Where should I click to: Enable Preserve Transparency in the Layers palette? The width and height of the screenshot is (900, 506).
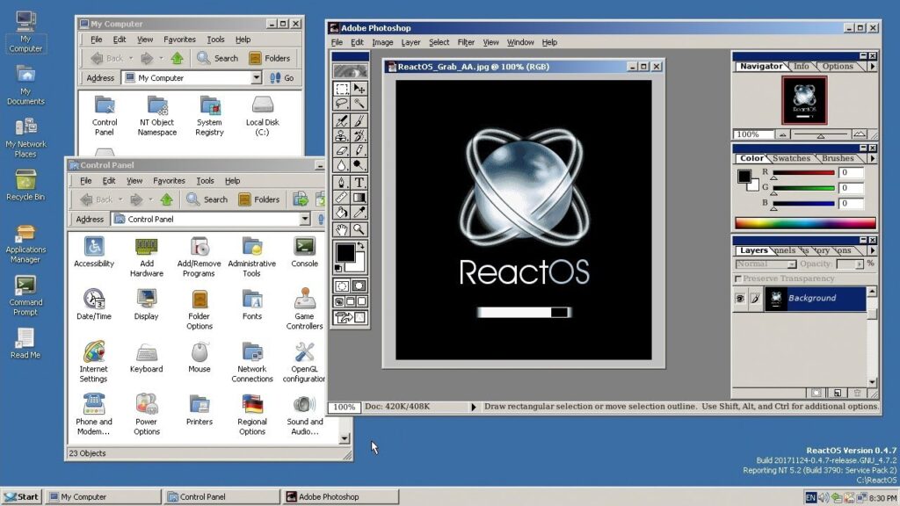point(738,278)
